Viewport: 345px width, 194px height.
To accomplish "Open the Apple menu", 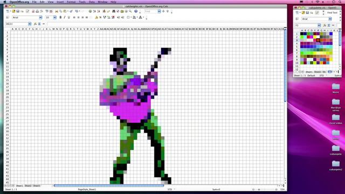I will (x=5, y=2).
